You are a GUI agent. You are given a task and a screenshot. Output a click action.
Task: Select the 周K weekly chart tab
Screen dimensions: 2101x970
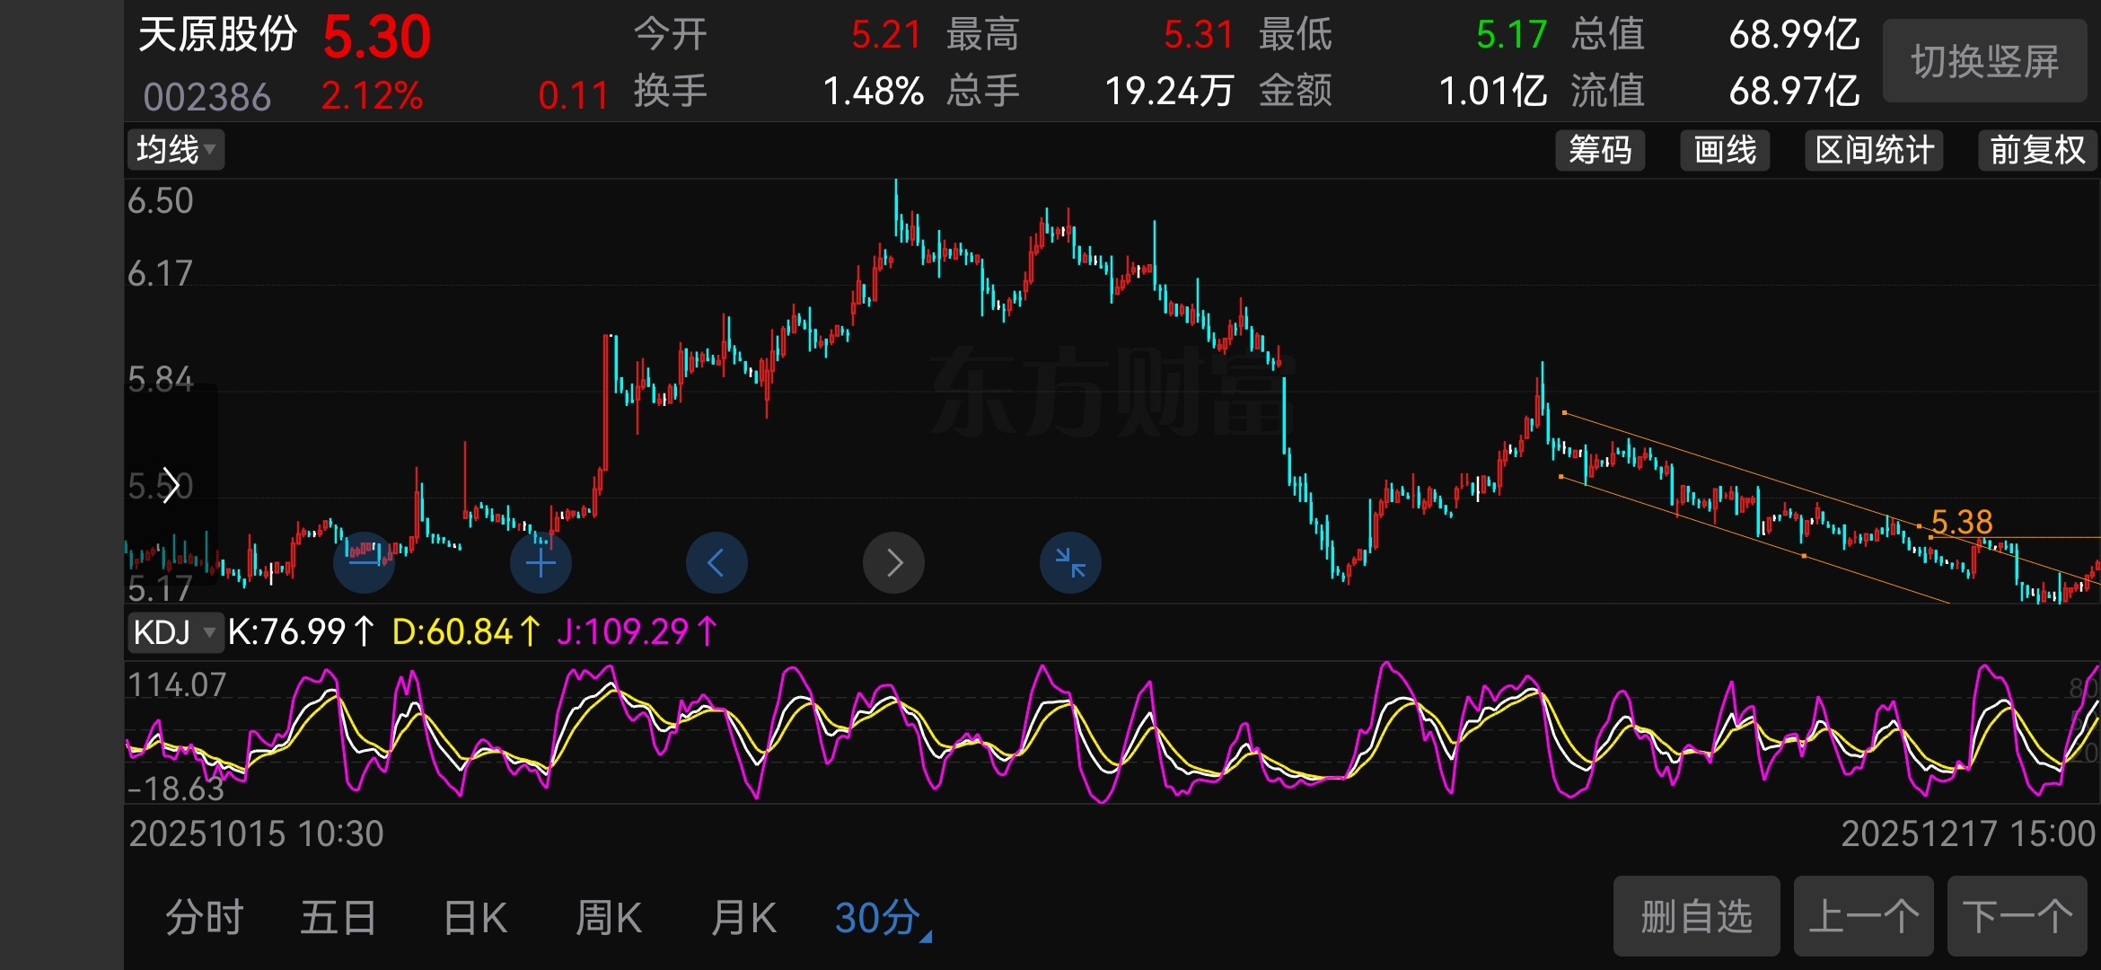[x=608, y=919]
